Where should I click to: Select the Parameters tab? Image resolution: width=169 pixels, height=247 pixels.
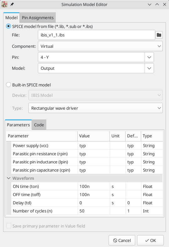click(x=18, y=125)
